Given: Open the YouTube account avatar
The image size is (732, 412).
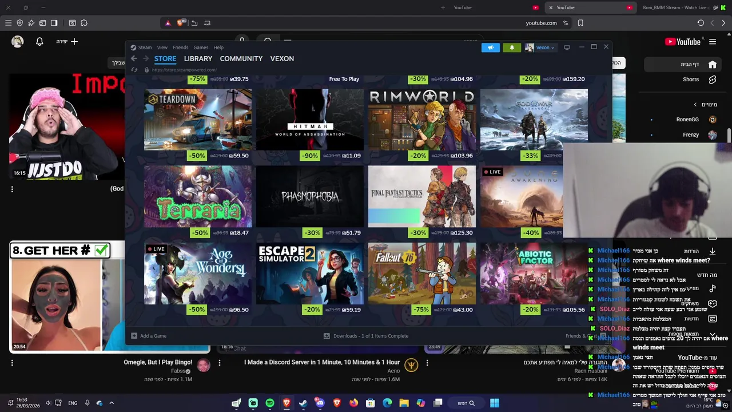Looking at the screenshot, I should 18,42.
